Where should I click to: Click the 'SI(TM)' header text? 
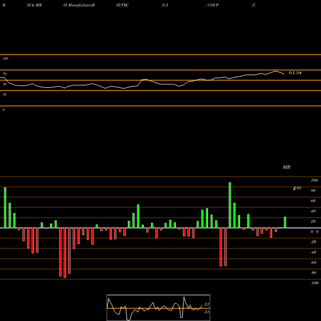(122, 5)
